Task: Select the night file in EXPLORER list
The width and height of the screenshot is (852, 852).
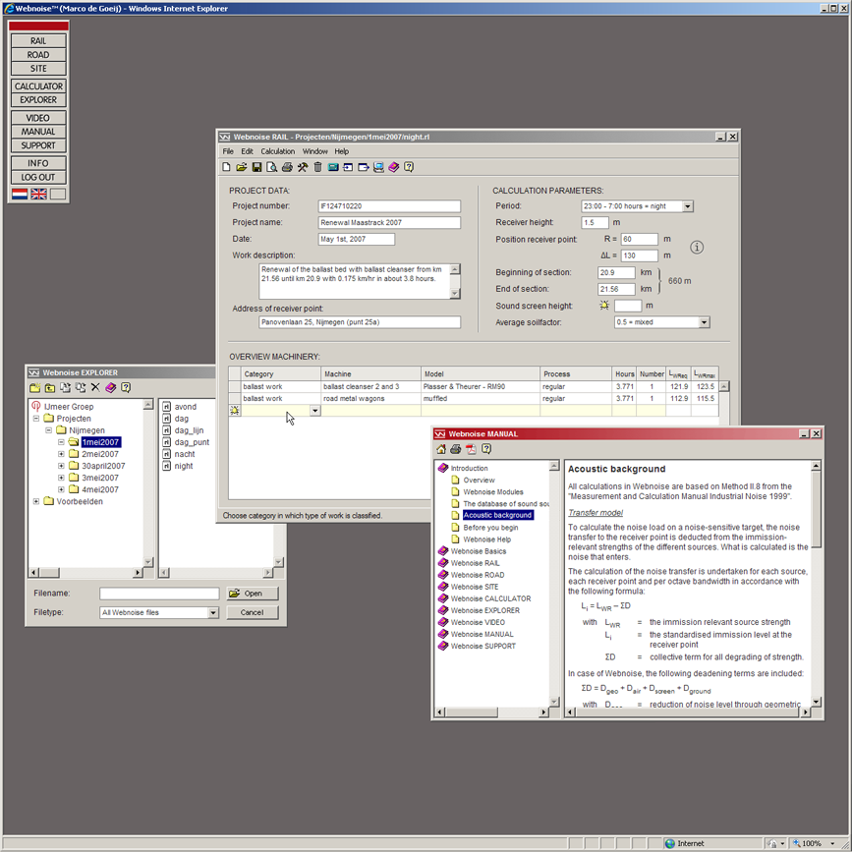Action: tap(184, 466)
